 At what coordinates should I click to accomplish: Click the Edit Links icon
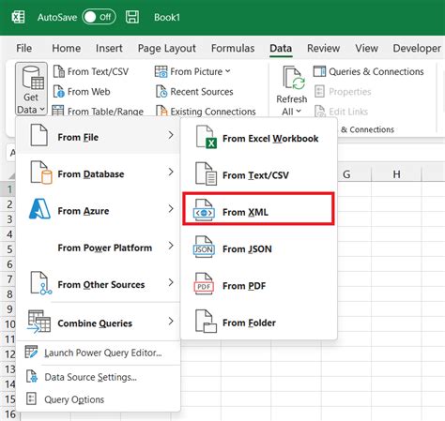pos(319,112)
